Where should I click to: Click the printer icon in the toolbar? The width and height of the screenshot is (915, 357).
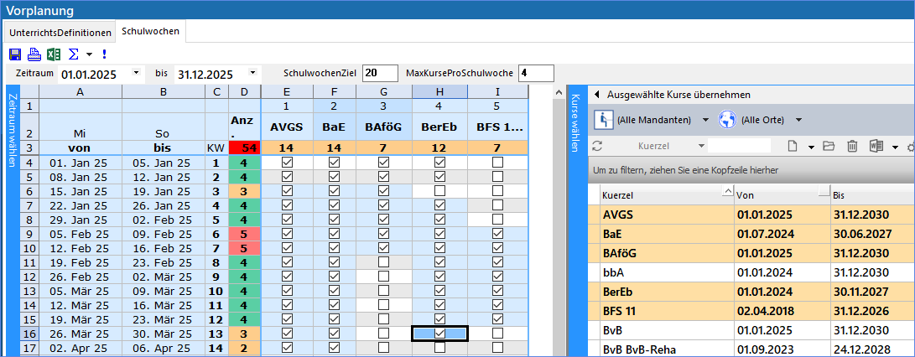[x=34, y=54]
